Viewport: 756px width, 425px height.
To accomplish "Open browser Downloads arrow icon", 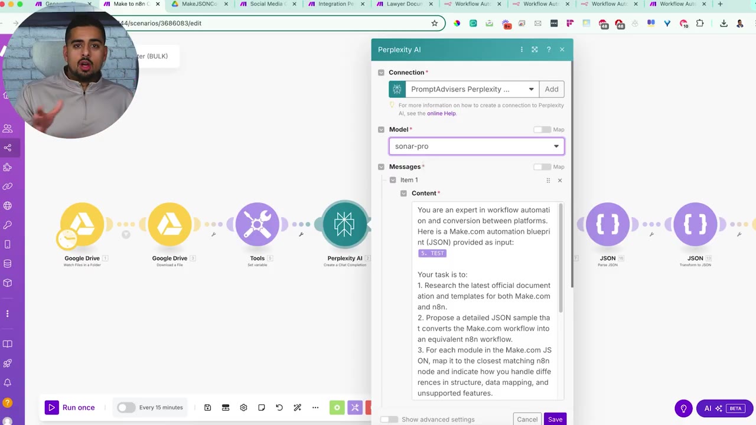I will [x=724, y=24].
